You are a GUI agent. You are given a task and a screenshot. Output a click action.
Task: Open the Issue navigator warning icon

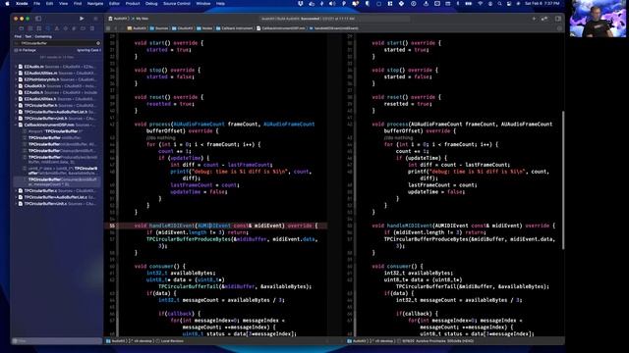pos(57,28)
